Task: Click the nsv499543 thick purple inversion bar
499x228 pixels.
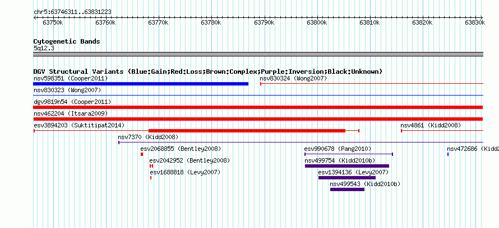Action: (347, 189)
